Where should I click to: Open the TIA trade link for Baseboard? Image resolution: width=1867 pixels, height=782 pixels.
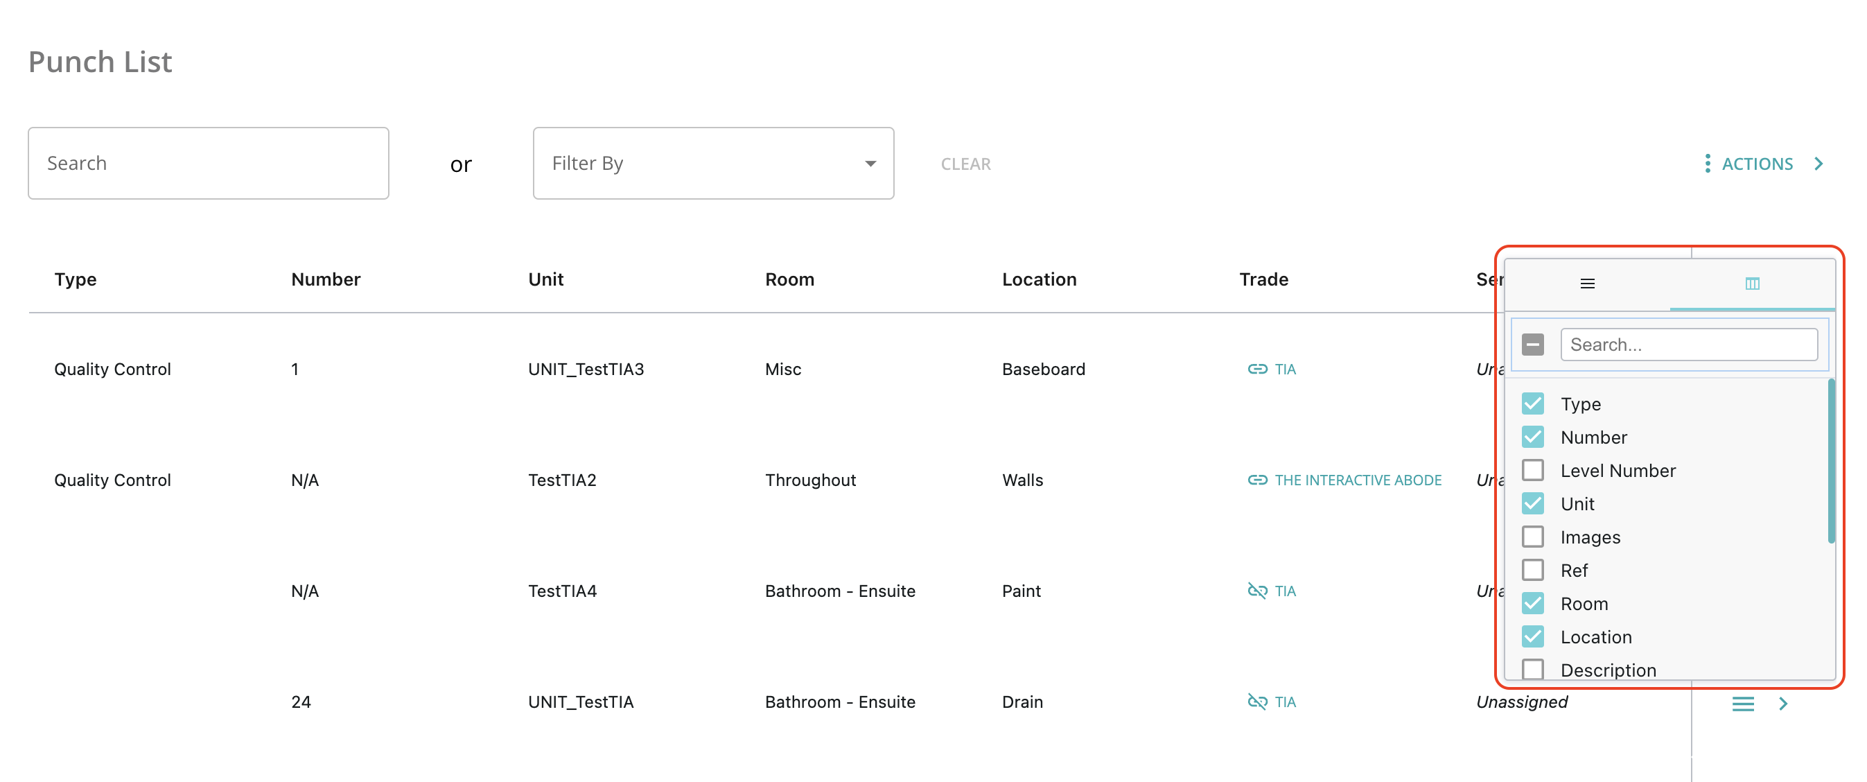coord(1285,369)
